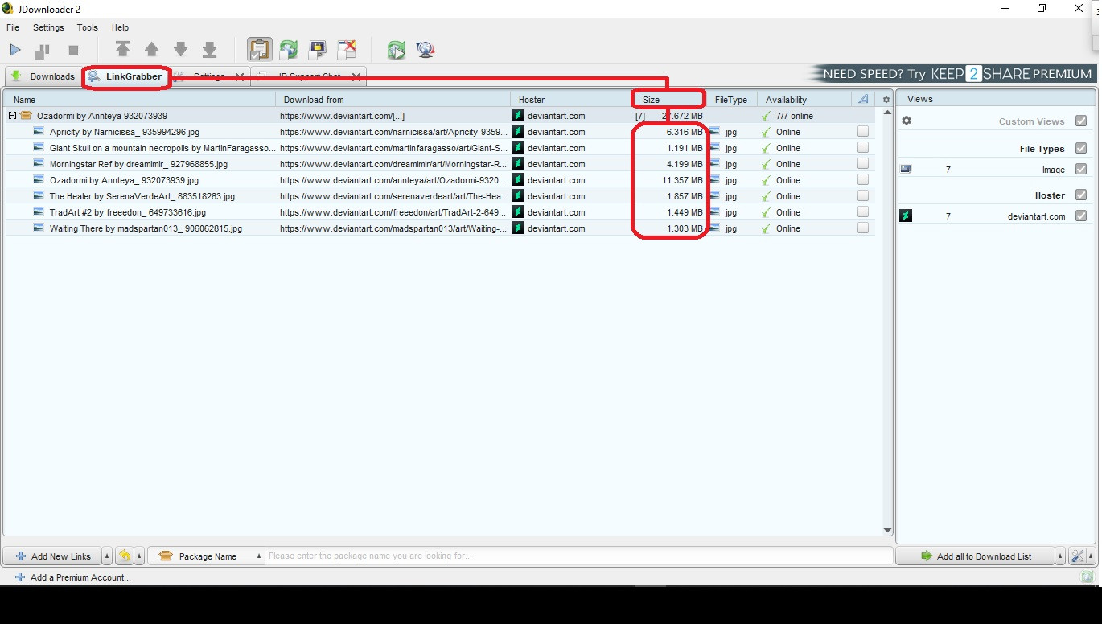This screenshot has width=1102, height=624.
Task: Open Custom Views gear settings icon
Action: click(907, 121)
